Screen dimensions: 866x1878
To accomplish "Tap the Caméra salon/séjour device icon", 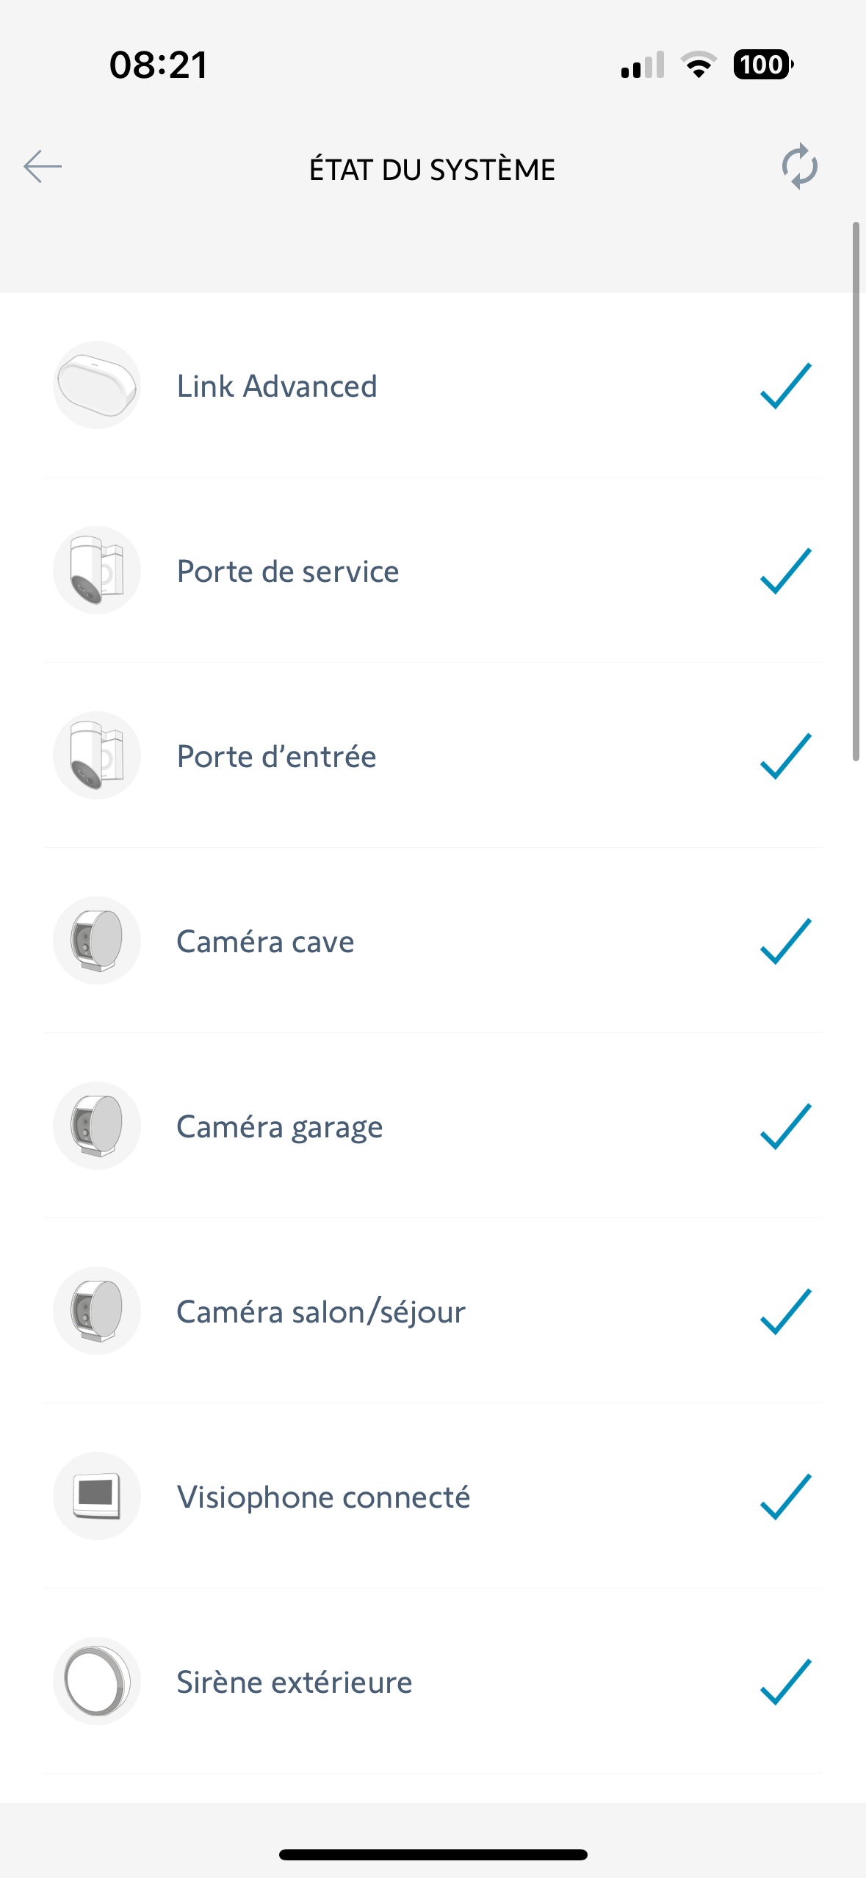I will (x=97, y=1312).
